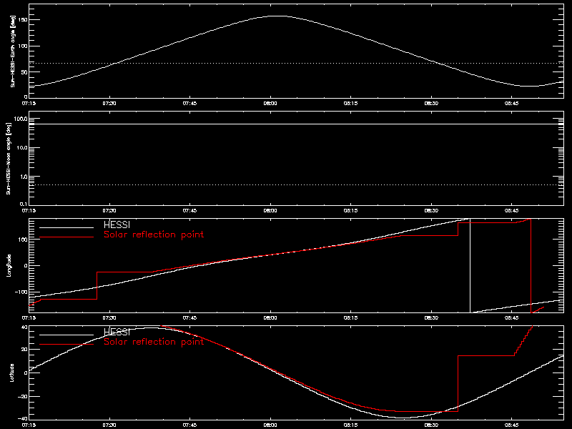Click the 0.1 tick on Moon angle axis
The height and width of the screenshot is (429, 572).
pos(24,204)
